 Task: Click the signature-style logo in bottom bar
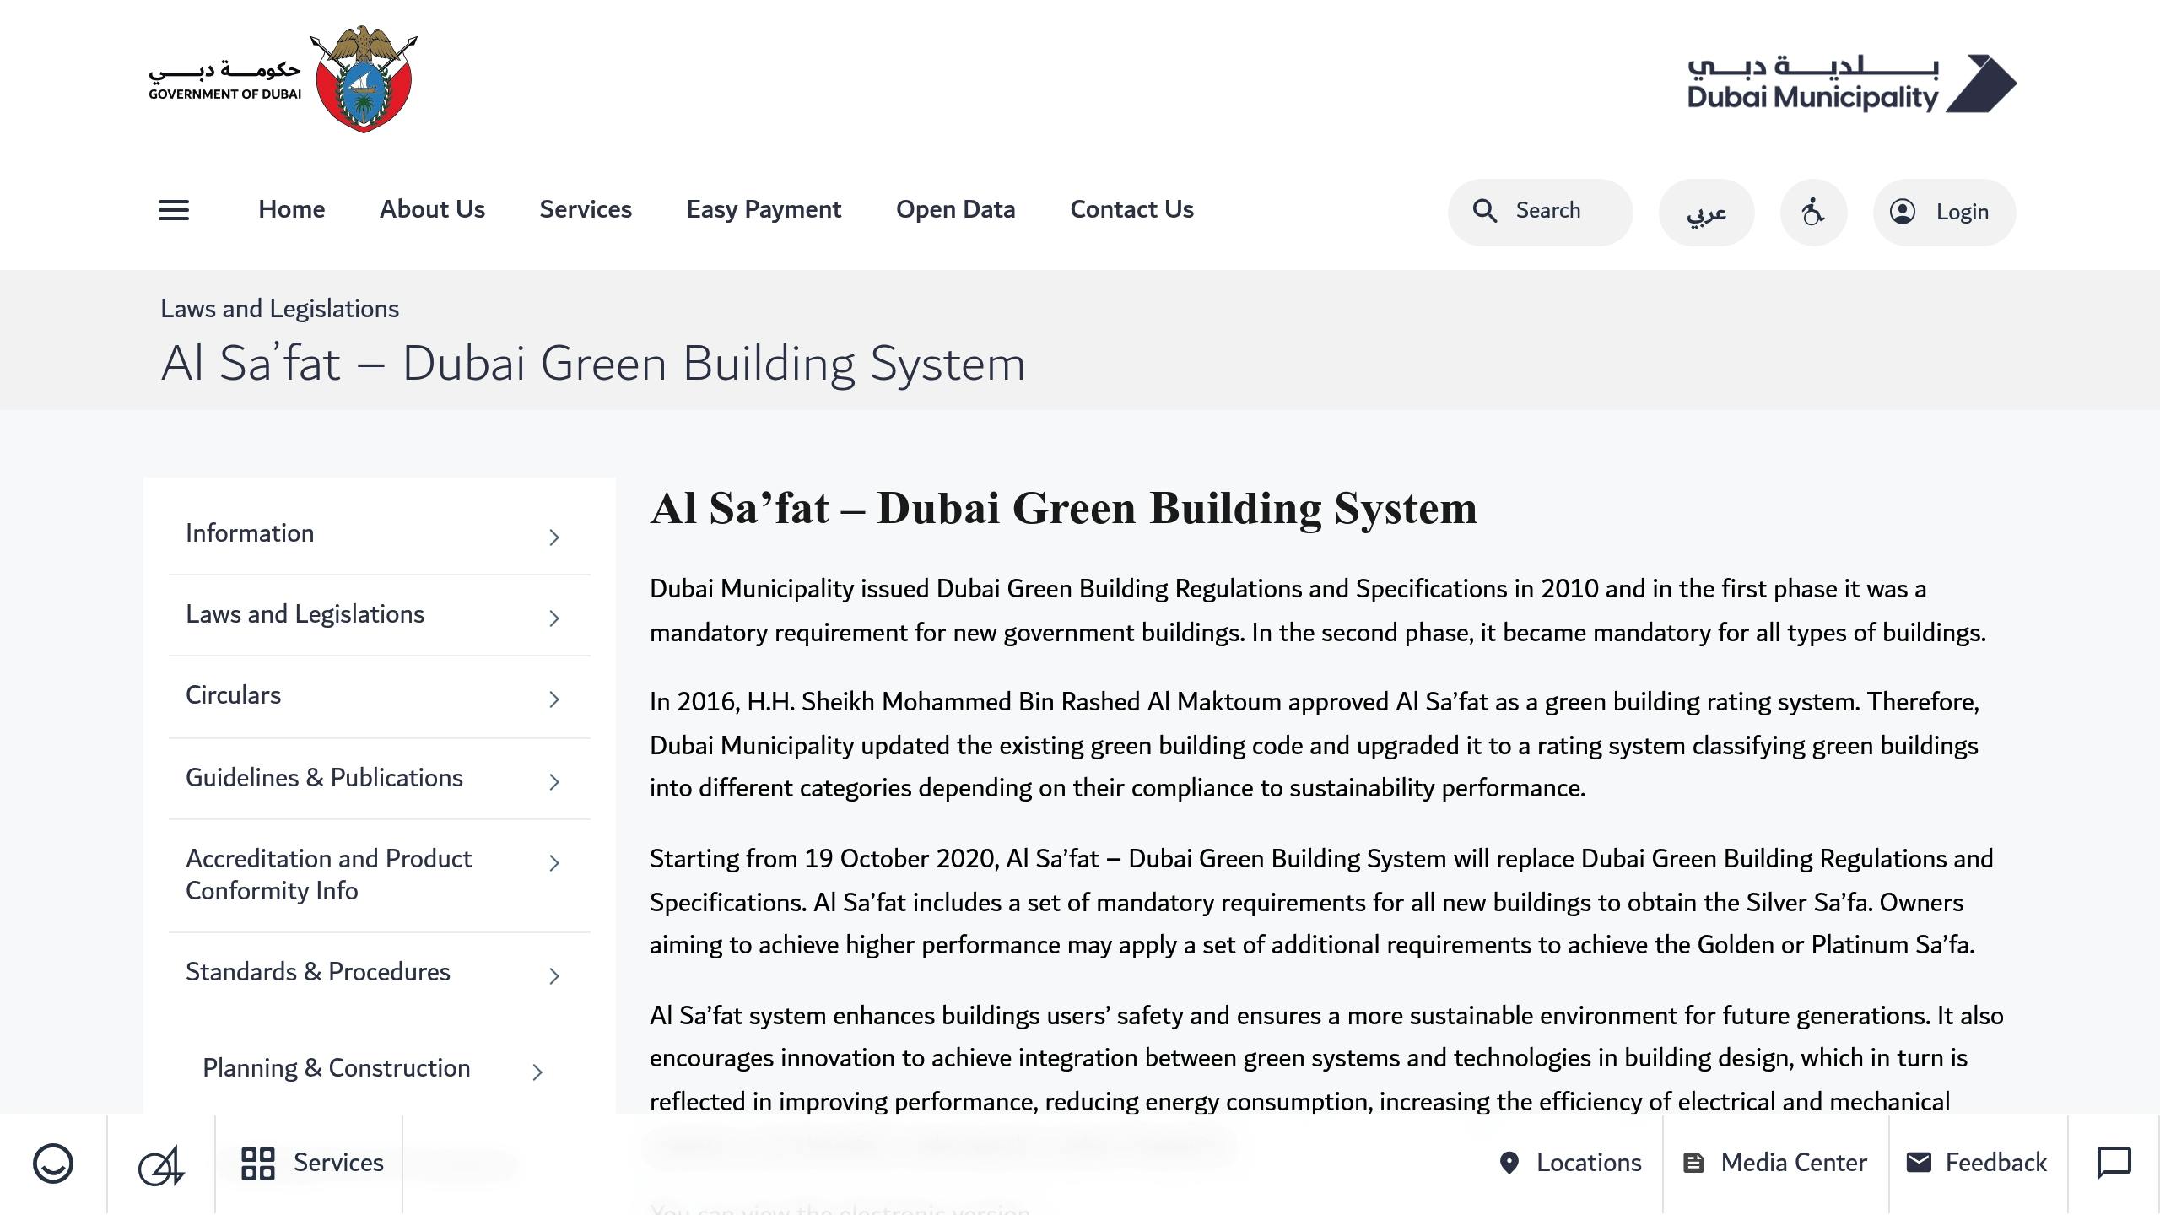tap(161, 1165)
